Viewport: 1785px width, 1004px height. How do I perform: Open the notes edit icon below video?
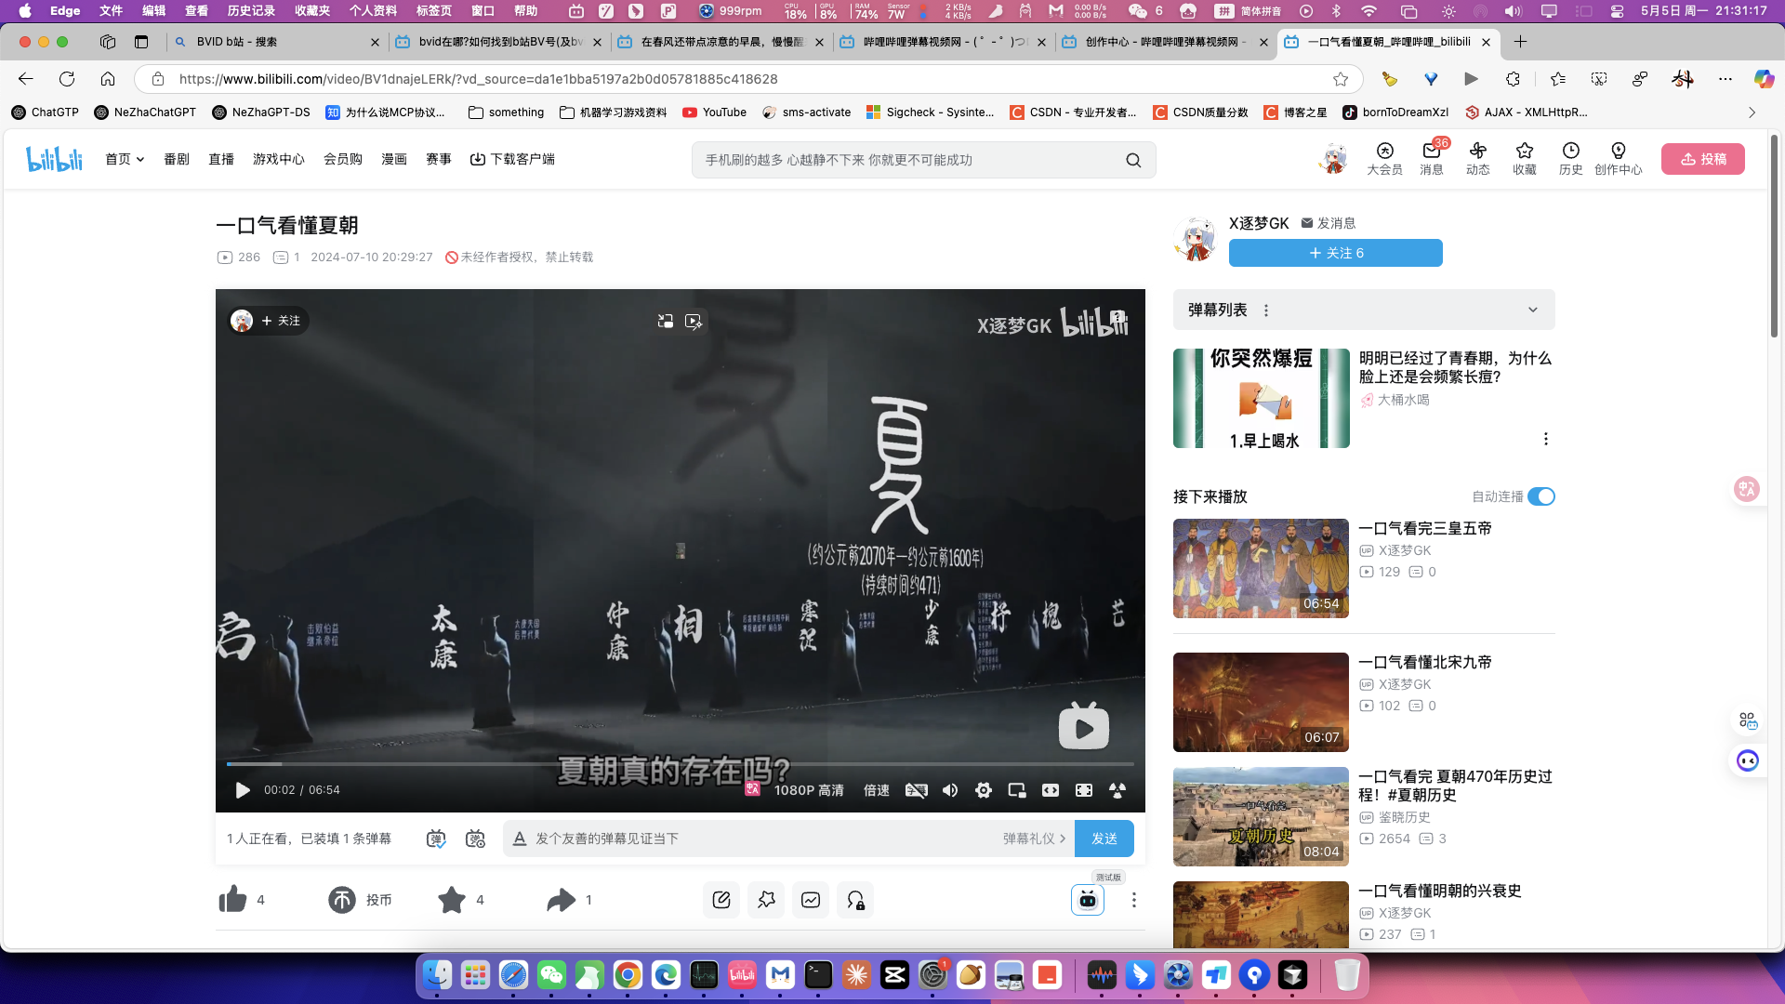pyautogui.click(x=721, y=900)
